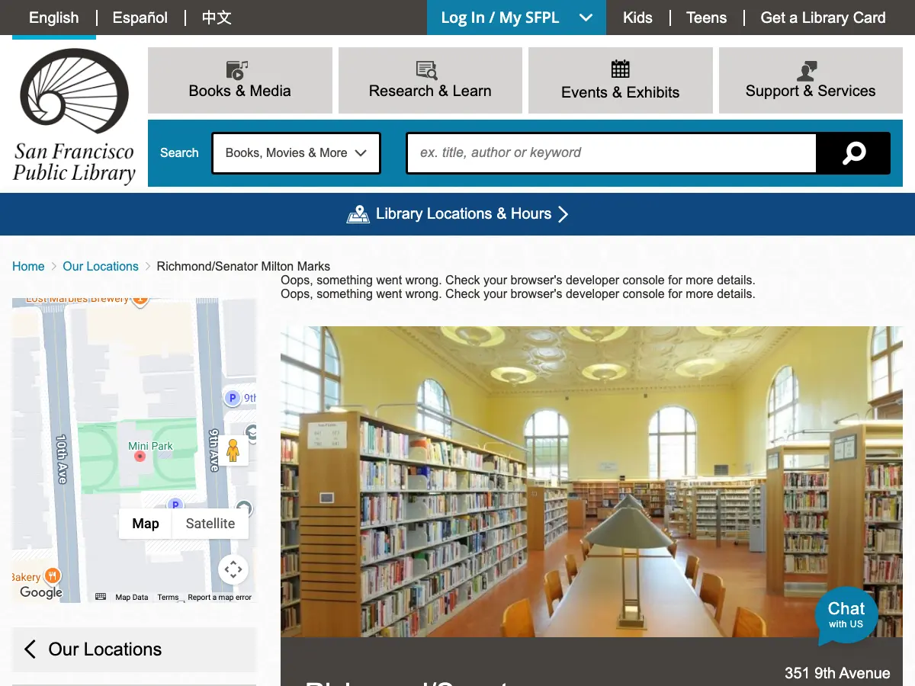Viewport: 915px width, 686px height.
Task: Click the 9th parking marker on map
Action: (233, 397)
